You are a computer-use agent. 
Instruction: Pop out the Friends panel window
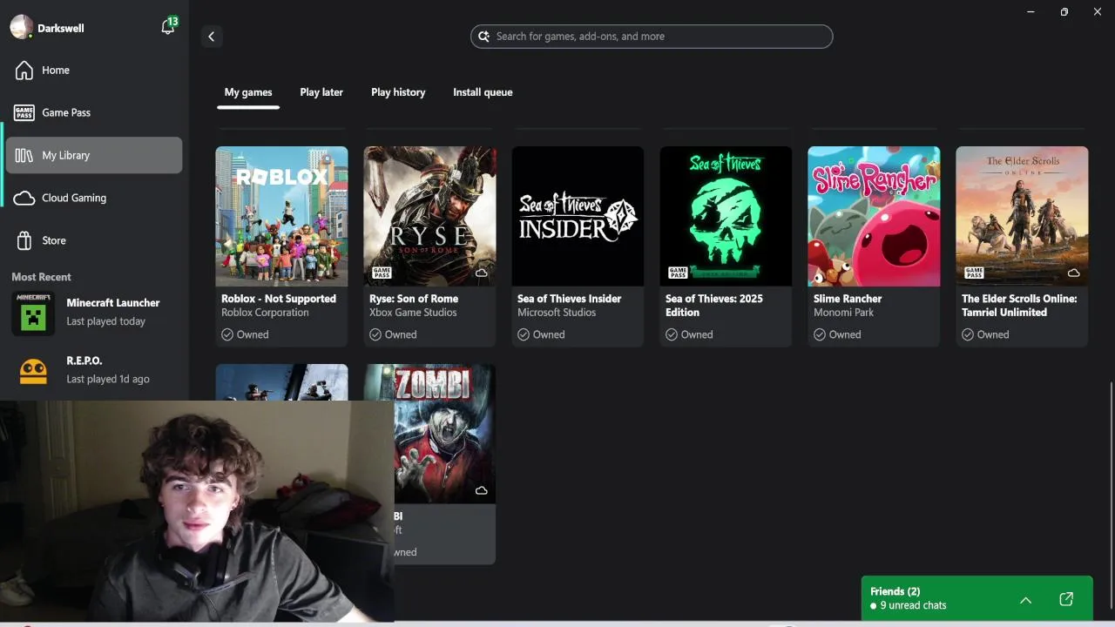[x=1066, y=599]
